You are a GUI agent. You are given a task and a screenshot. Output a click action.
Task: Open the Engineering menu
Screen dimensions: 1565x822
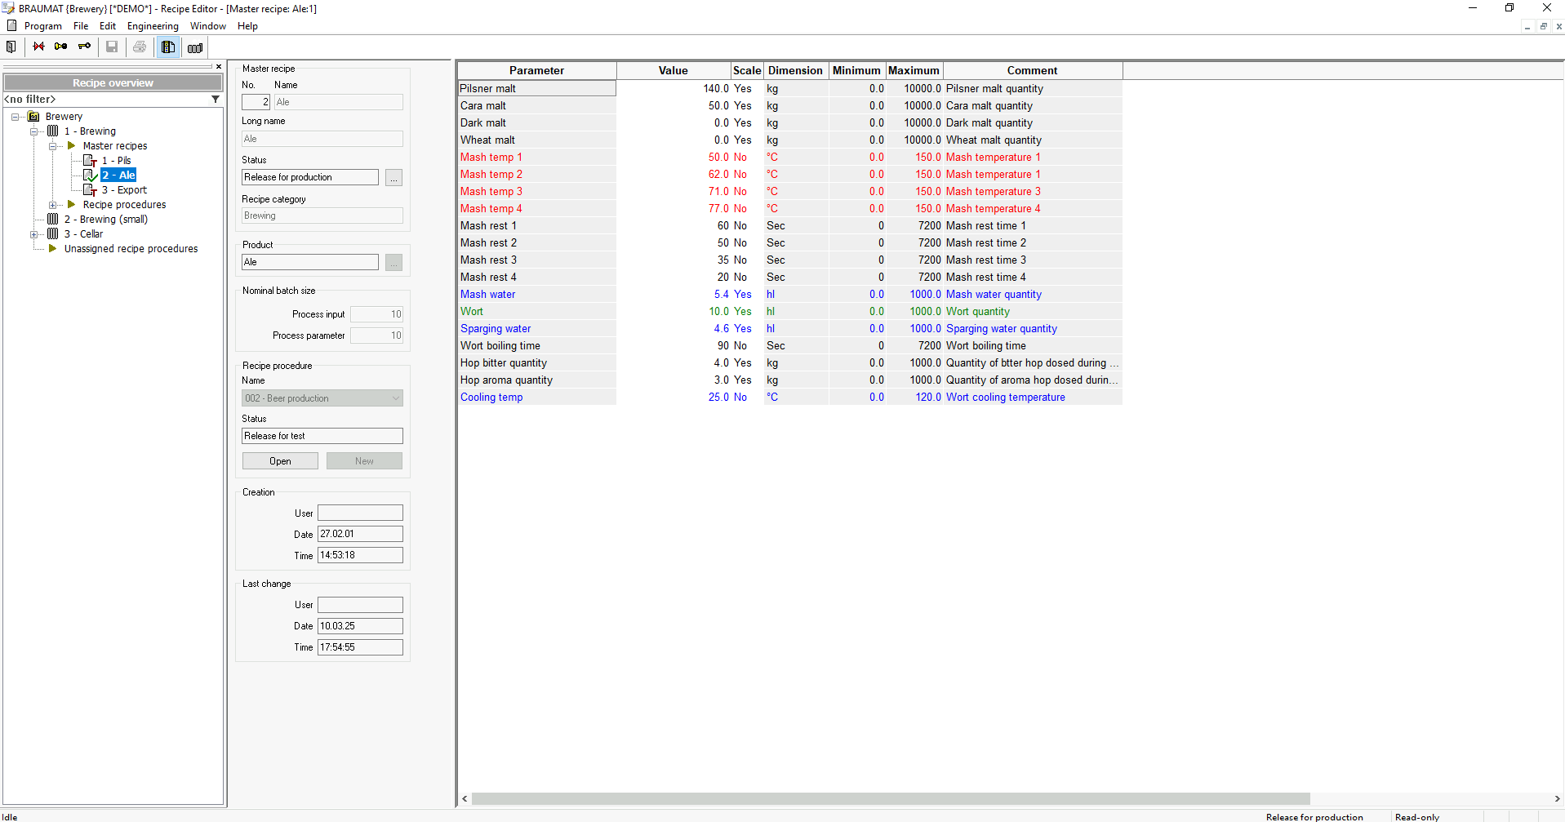153,26
